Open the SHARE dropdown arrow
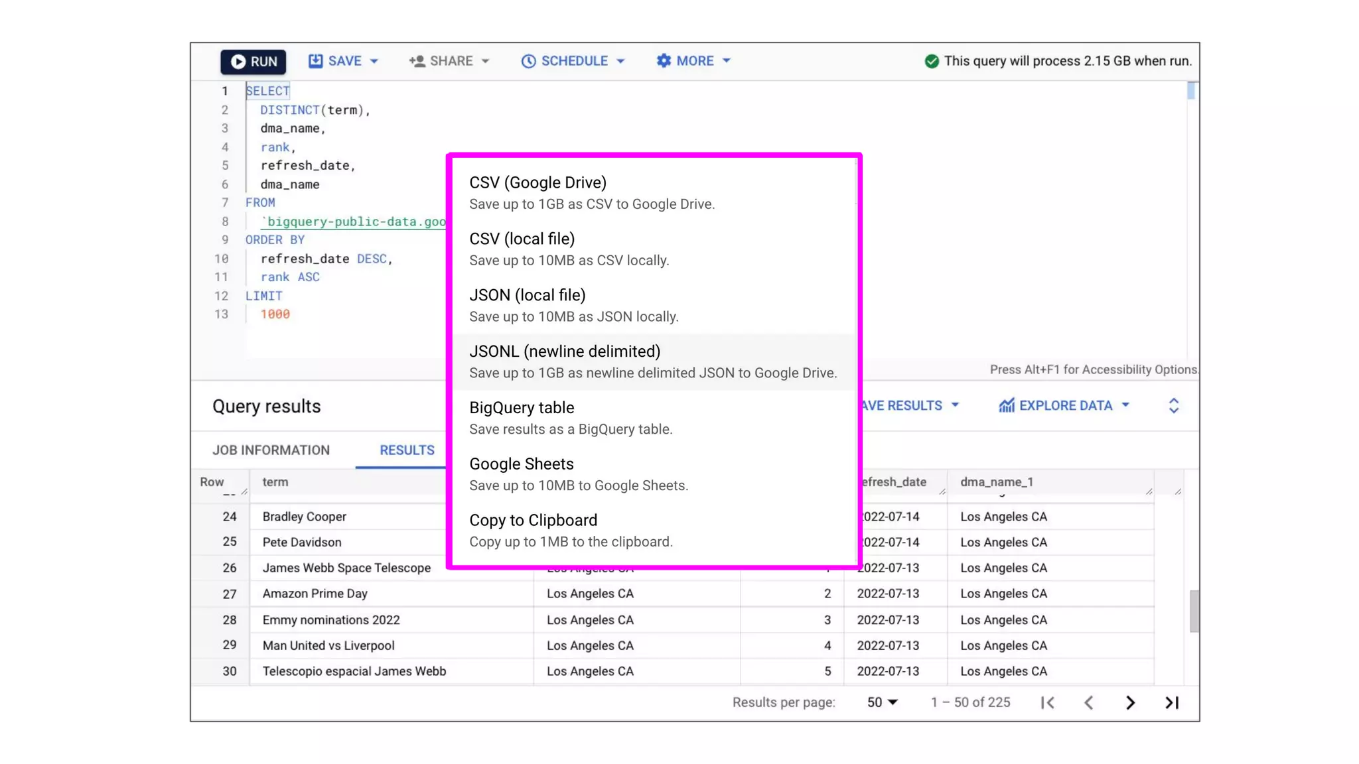The height and width of the screenshot is (764, 1359). (x=485, y=61)
